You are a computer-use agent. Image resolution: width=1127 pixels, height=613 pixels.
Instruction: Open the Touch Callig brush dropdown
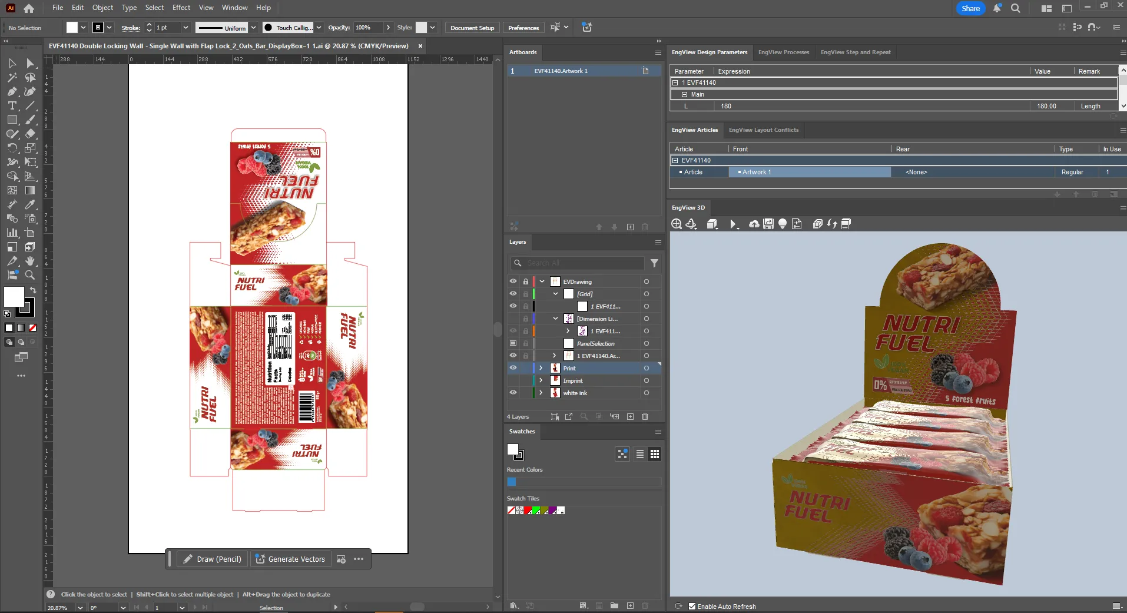[x=319, y=28]
